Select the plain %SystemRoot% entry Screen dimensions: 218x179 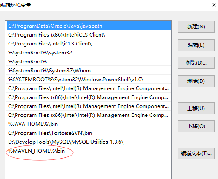[88, 62]
